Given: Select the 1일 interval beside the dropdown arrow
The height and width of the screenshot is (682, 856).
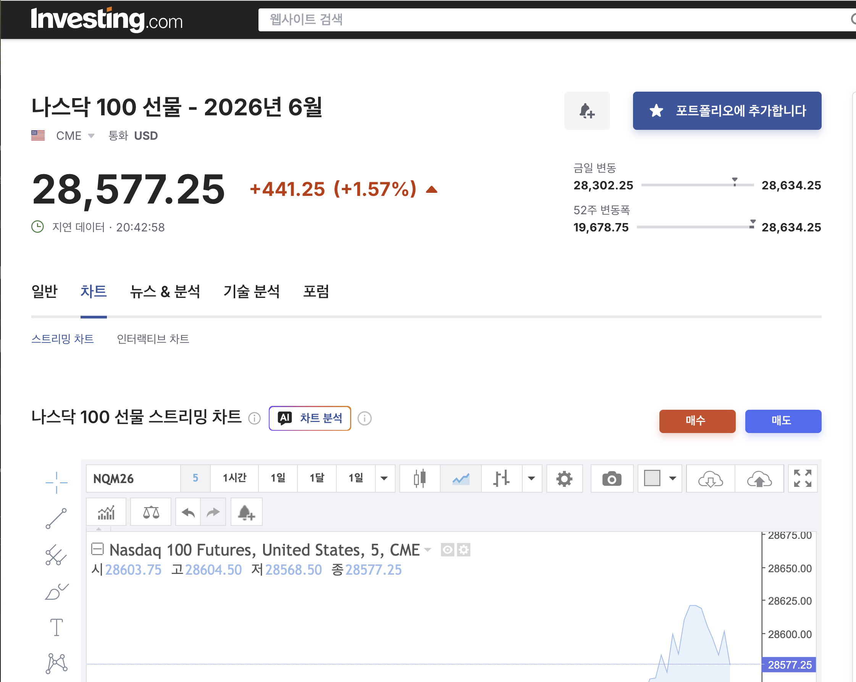Looking at the screenshot, I should click(x=356, y=478).
